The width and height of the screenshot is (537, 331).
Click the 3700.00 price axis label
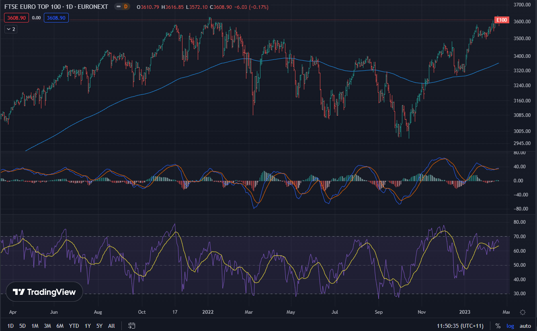[x=522, y=5]
